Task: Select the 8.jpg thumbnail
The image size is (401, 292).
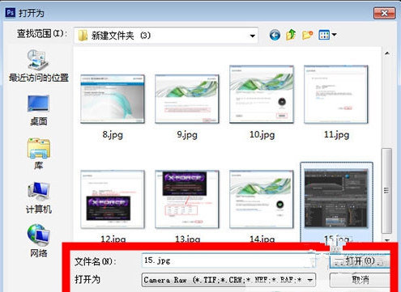Action: point(113,99)
